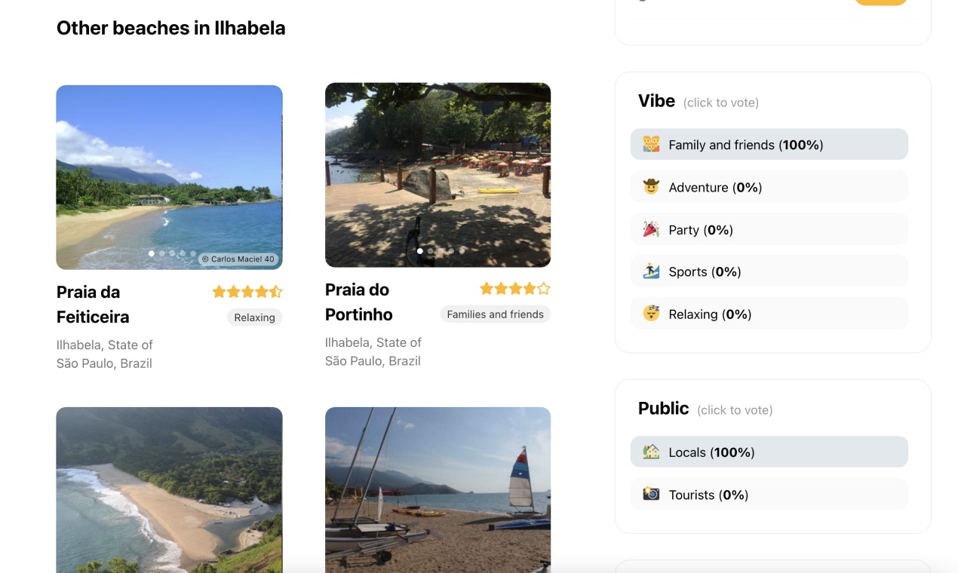Image resolution: width=958 pixels, height=573 pixels.
Task: Vote for Tourists in the Public section
Action: coord(769,494)
